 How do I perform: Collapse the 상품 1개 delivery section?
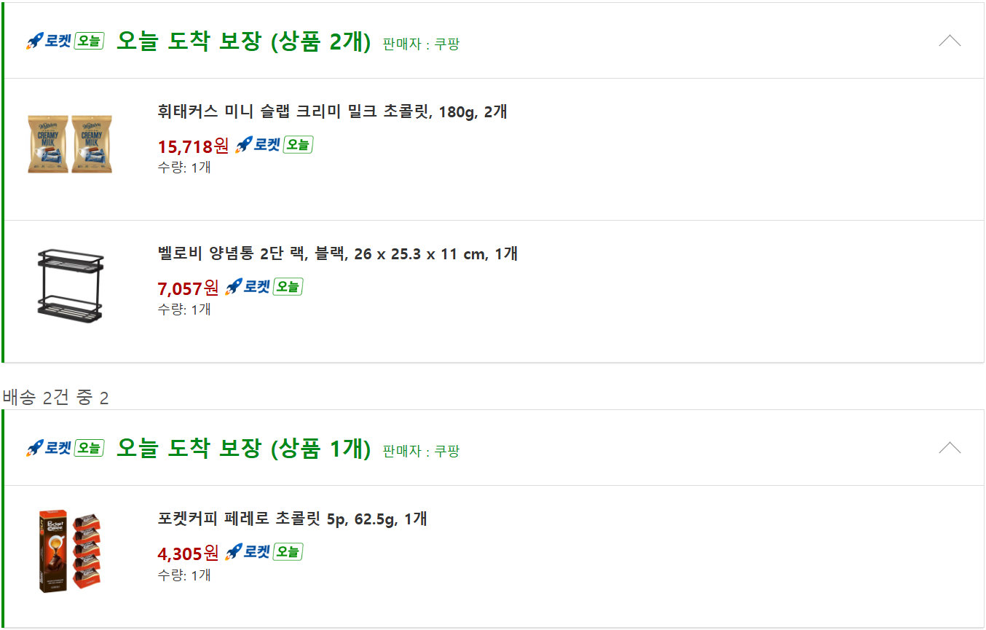tap(950, 448)
